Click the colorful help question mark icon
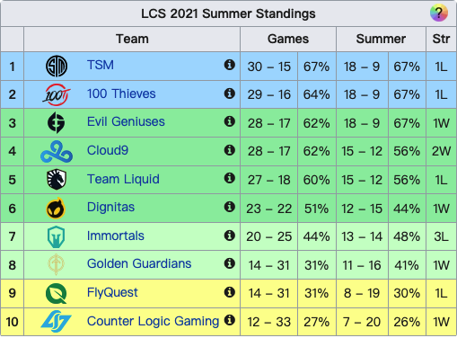 point(439,13)
